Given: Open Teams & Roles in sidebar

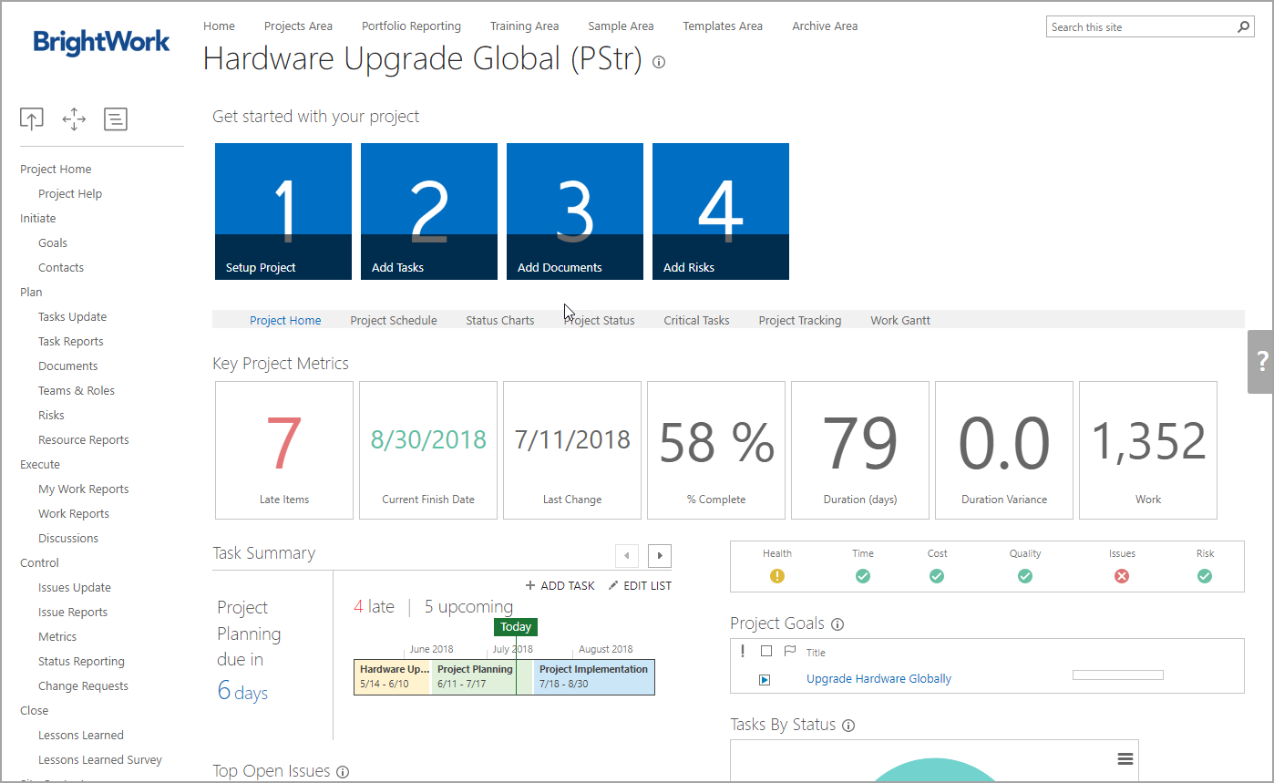Looking at the screenshot, I should pyautogui.click(x=77, y=391).
